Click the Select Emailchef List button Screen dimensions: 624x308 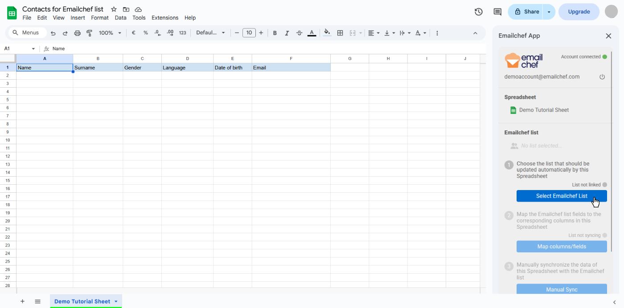(x=561, y=196)
